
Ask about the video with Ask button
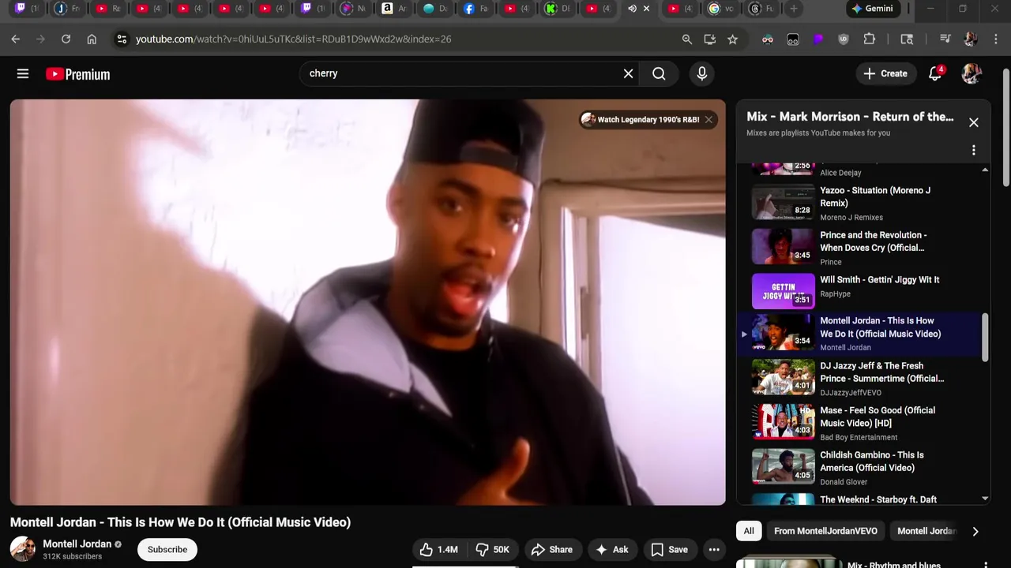coord(612,550)
